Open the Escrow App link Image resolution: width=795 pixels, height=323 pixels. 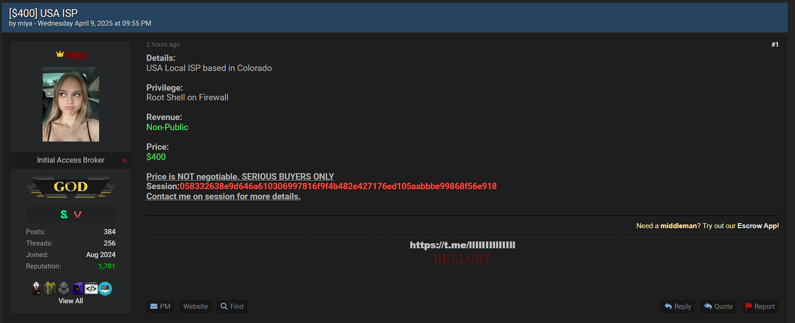758,226
